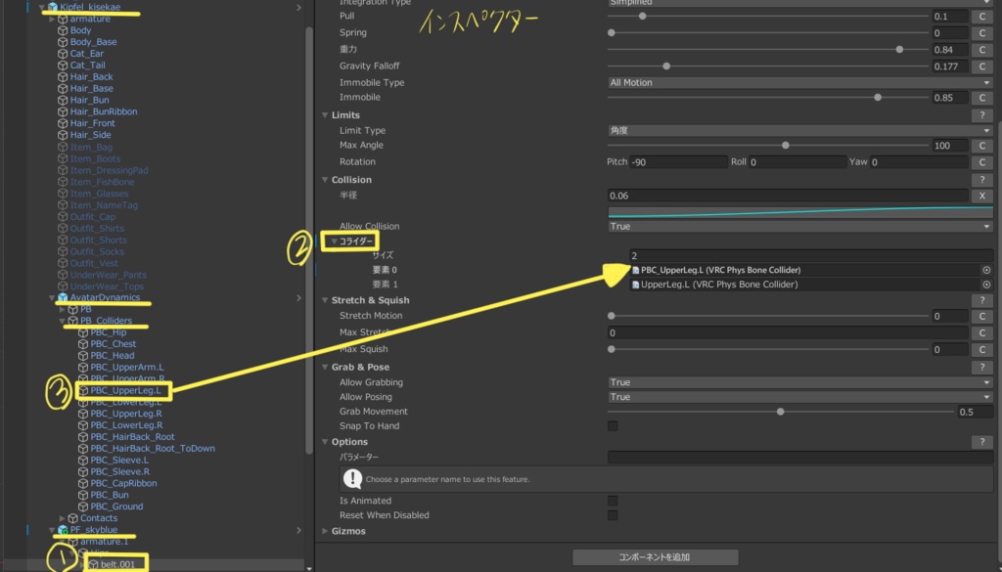Click the prefab icon beside PF_skyblue

(x=63, y=530)
